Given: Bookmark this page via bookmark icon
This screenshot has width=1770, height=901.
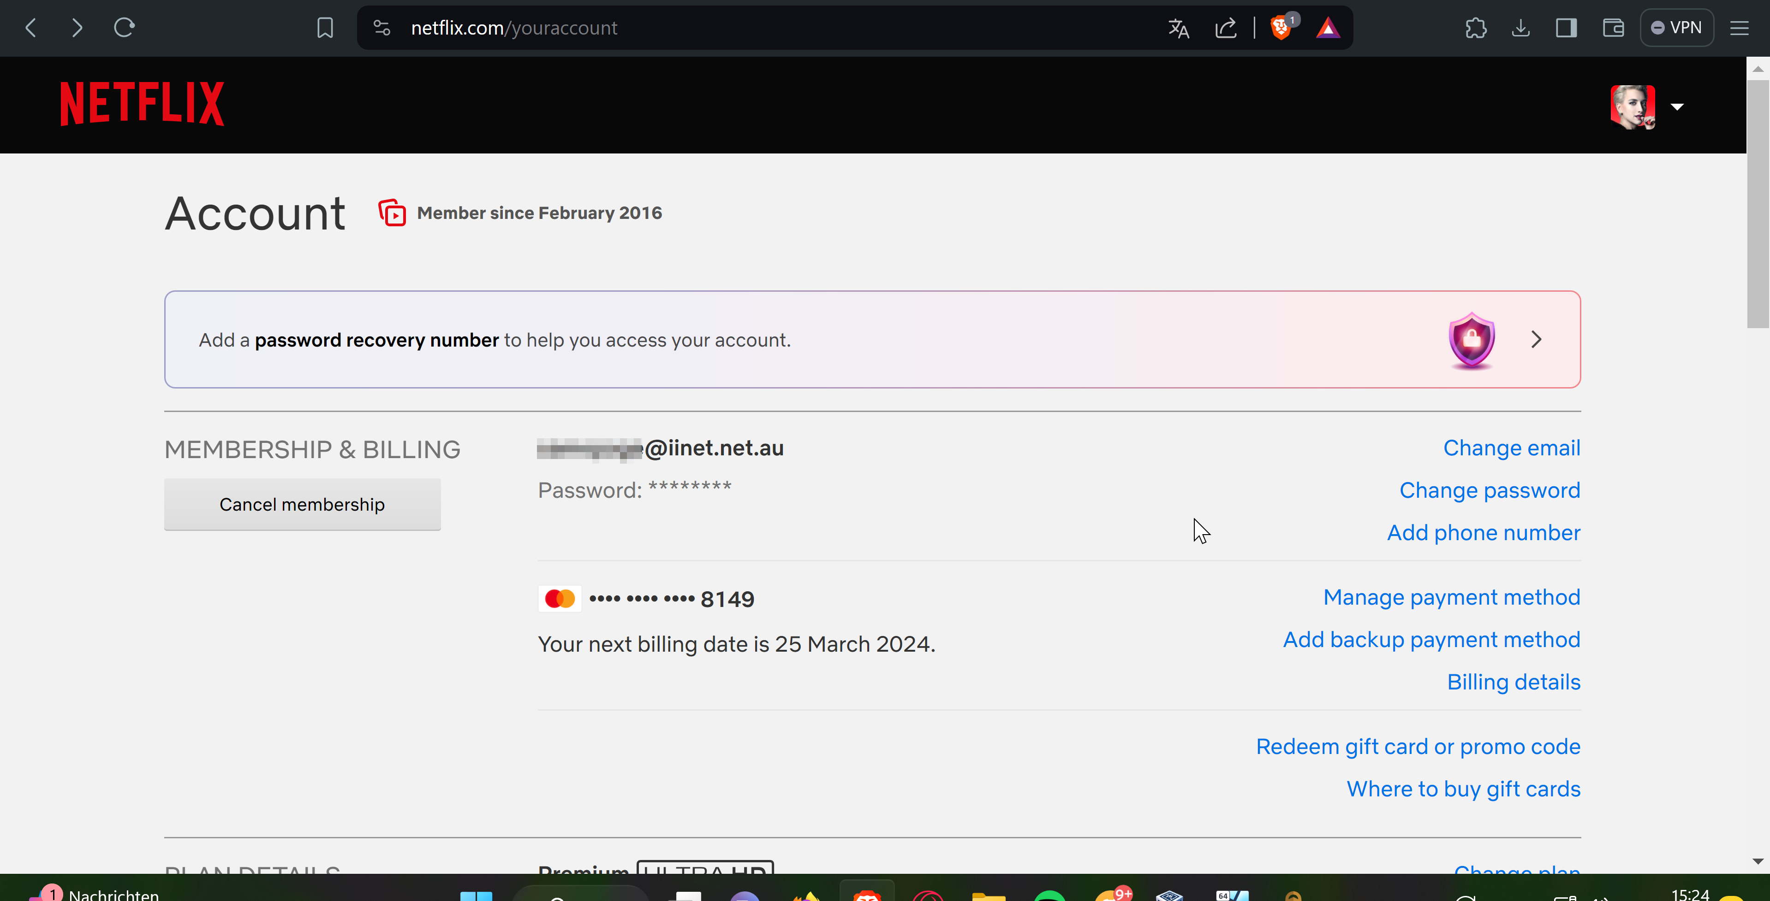Looking at the screenshot, I should click(x=324, y=28).
